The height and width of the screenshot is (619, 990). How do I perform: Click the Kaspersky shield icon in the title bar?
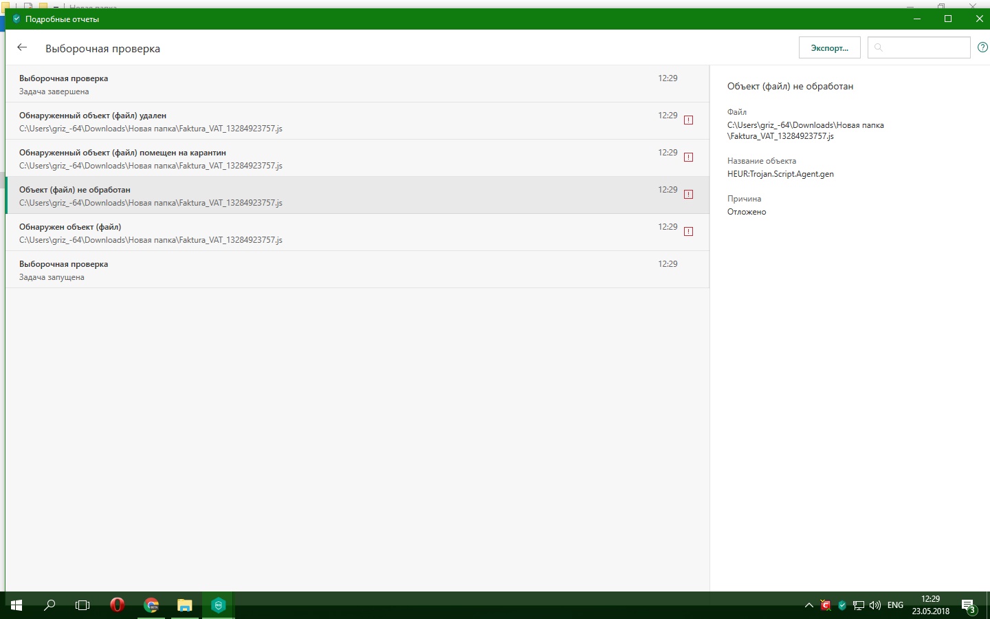[16, 19]
